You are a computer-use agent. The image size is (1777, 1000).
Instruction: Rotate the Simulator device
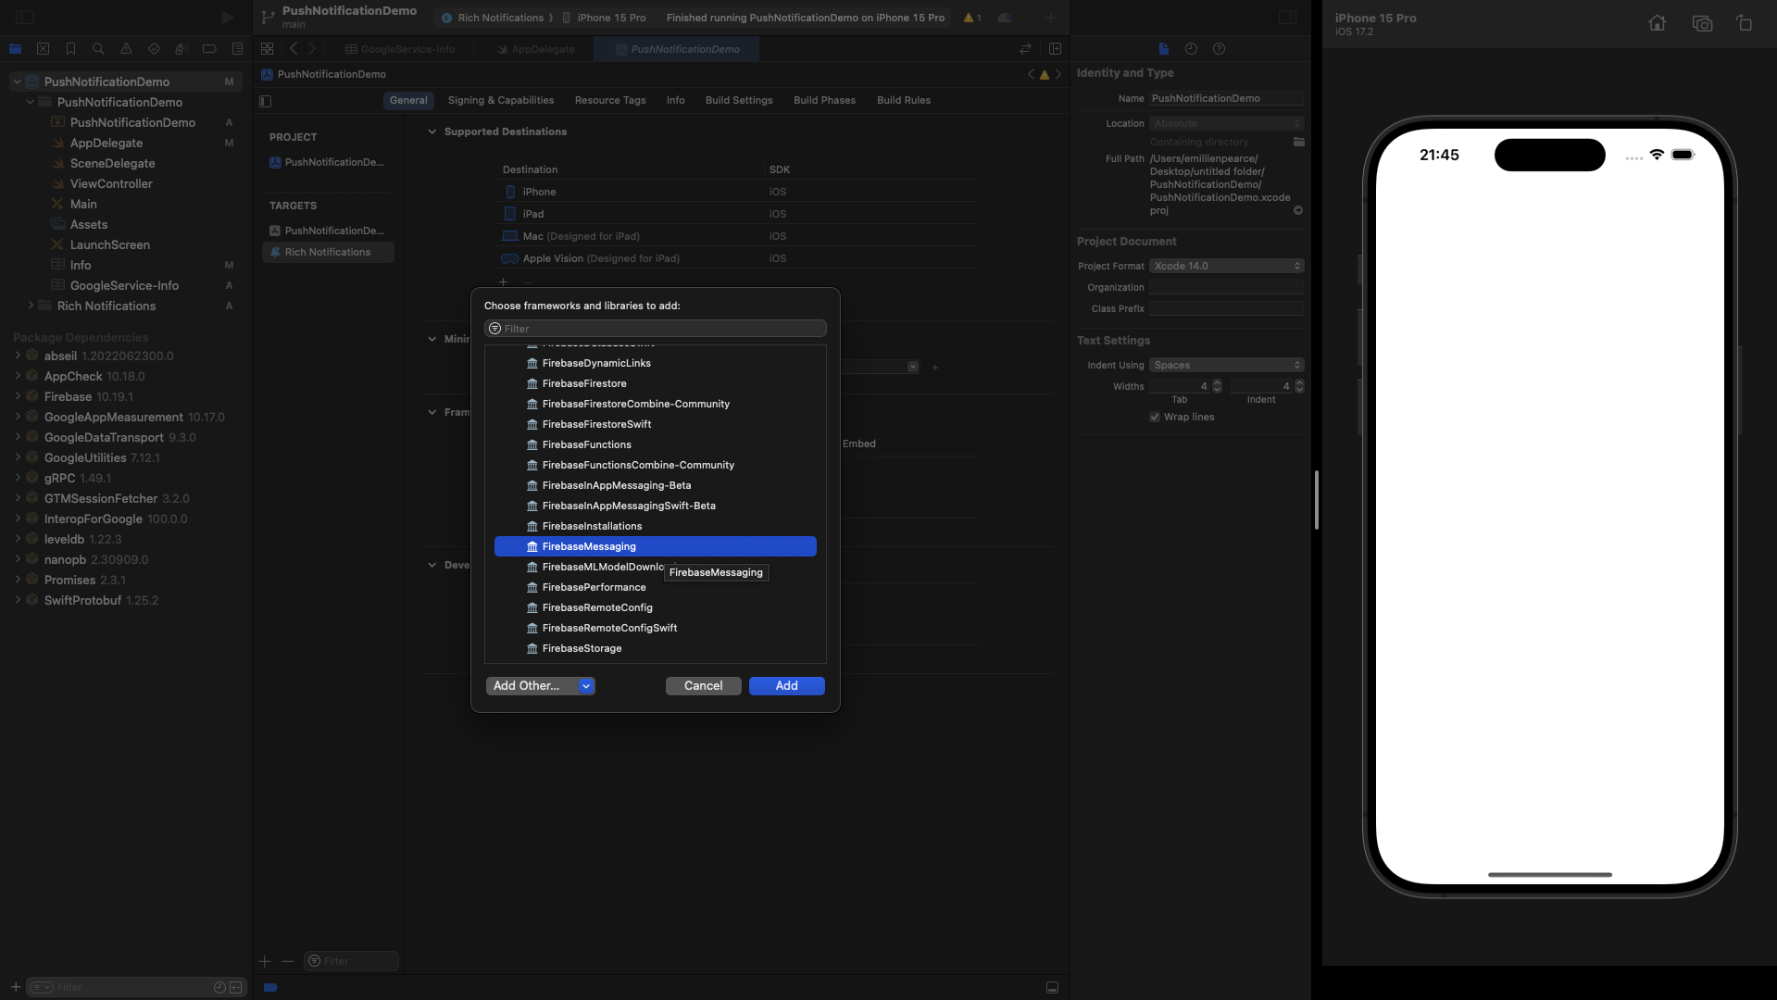click(1745, 23)
